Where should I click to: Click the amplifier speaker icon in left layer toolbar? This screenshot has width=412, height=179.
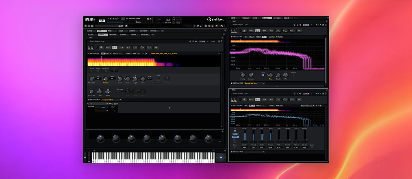(x=128, y=47)
